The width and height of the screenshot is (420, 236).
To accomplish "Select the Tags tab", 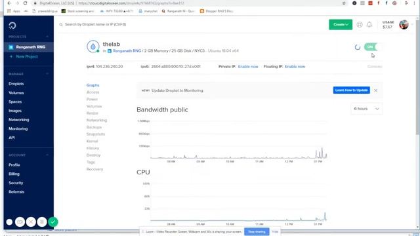I will click(91, 162).
